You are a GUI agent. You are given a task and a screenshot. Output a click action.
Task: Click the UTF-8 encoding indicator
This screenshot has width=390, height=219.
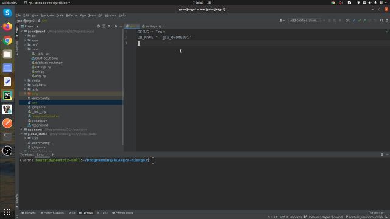coord(283,217)
